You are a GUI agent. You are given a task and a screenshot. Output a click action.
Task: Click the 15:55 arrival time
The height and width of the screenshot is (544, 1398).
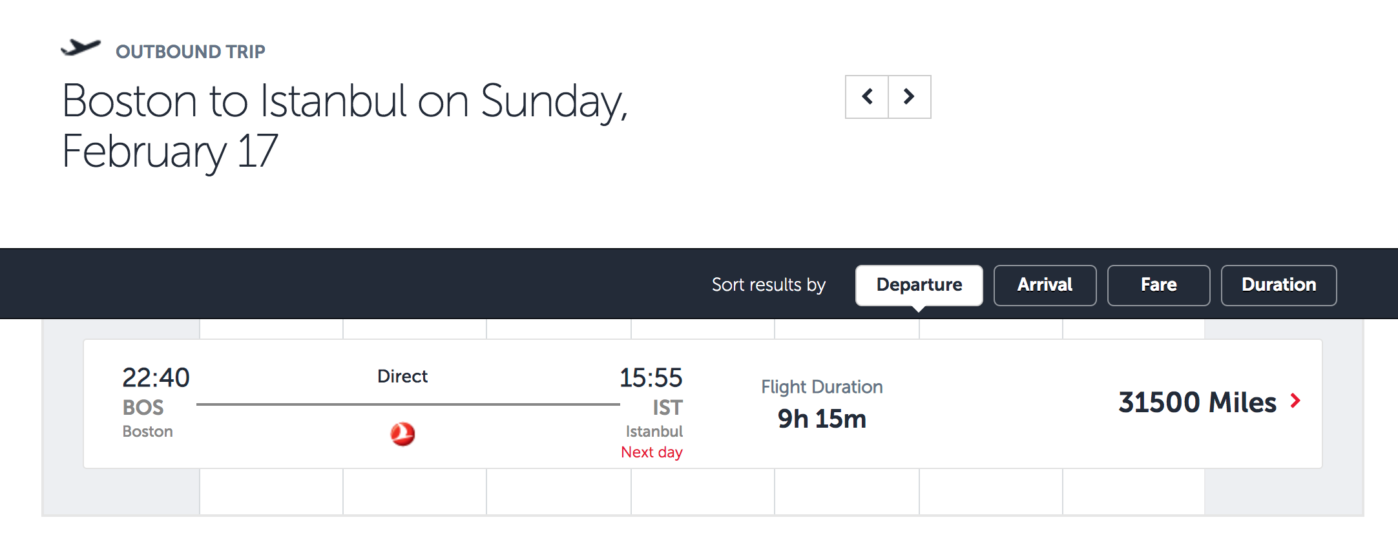click(x=651, y=378)
